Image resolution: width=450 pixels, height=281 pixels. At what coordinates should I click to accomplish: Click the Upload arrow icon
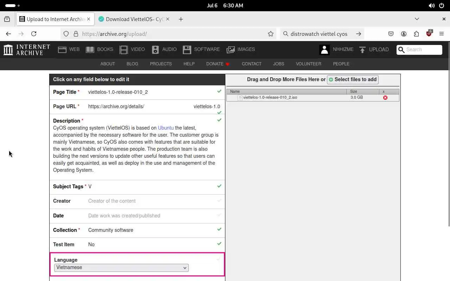coord(362,50)
